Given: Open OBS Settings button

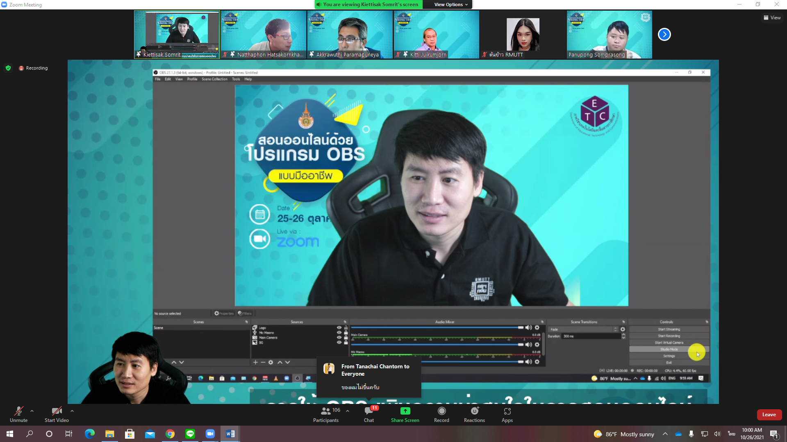Looking at the screenshot, I should click(669, 356).
